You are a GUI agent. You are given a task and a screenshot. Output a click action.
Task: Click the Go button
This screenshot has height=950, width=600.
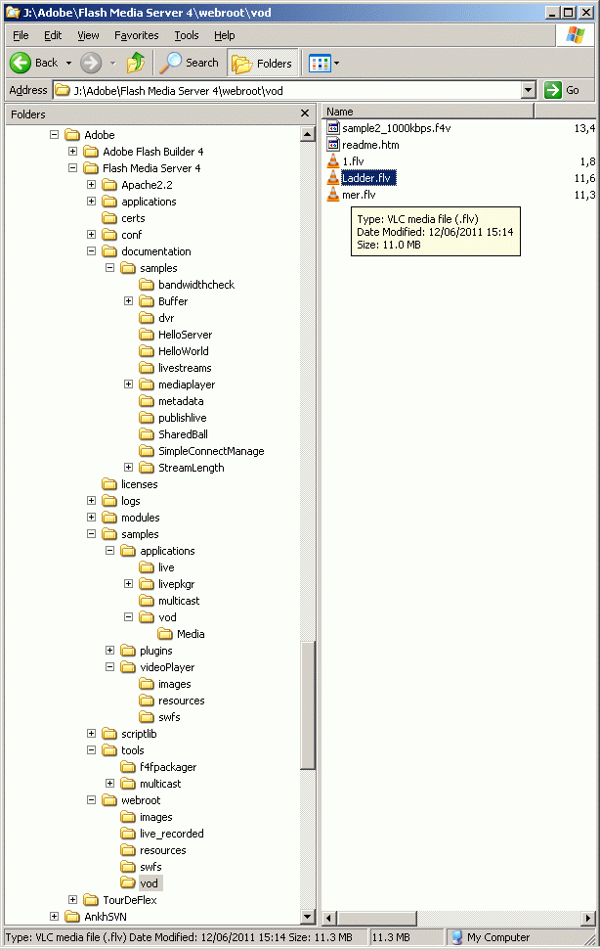563,90
